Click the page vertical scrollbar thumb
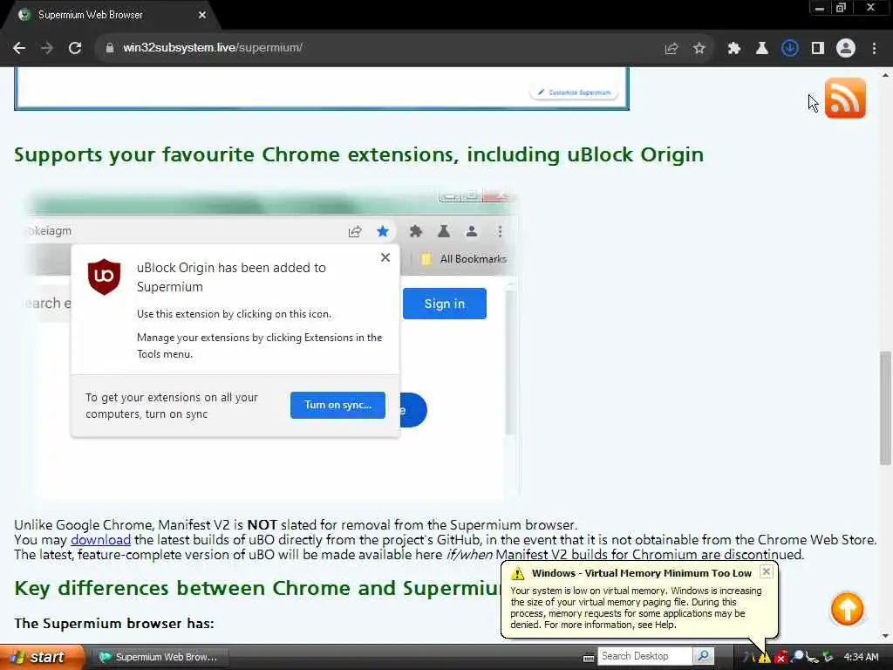This screenshot has width=893, height=670. (886, 408)
